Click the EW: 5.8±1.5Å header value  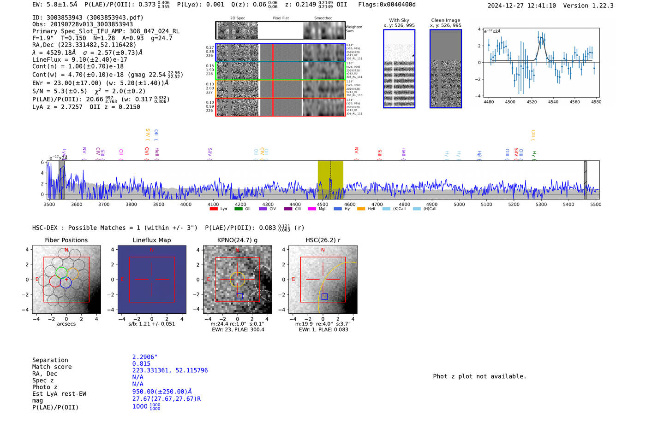(54, 5)
